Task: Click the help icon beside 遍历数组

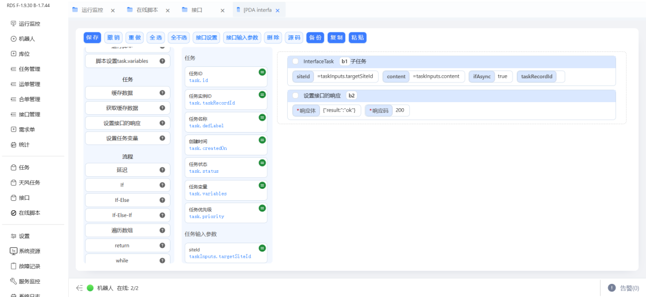Action: [x=162, y=230]
